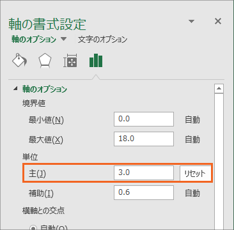This screenshot has height=230, width=234.
Task: Close the 軸の書式設定 pane
Action: pyautogui.click(x=218, y=21)
